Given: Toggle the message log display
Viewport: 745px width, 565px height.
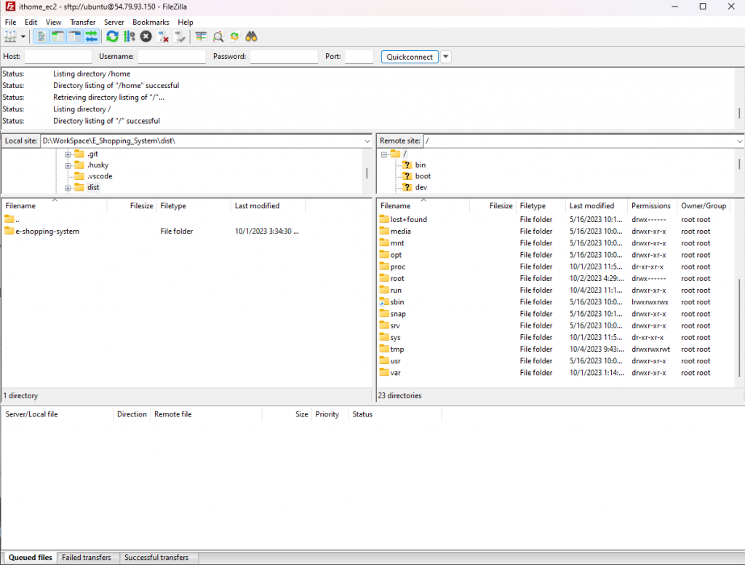Looking at the screenshot, I should [x=41, y=36].
